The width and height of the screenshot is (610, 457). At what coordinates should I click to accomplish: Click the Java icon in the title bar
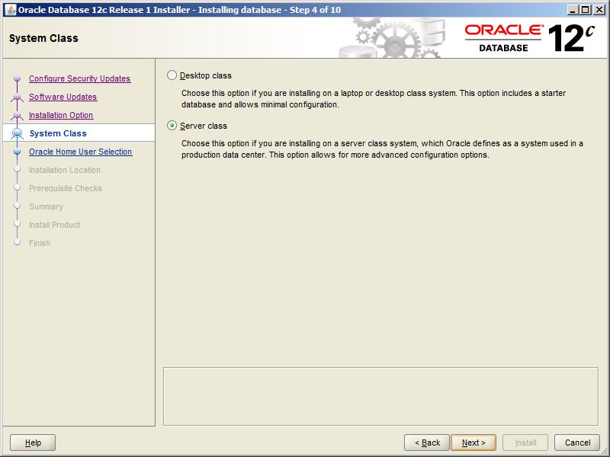pyautogui.click(x=11, y=10)
